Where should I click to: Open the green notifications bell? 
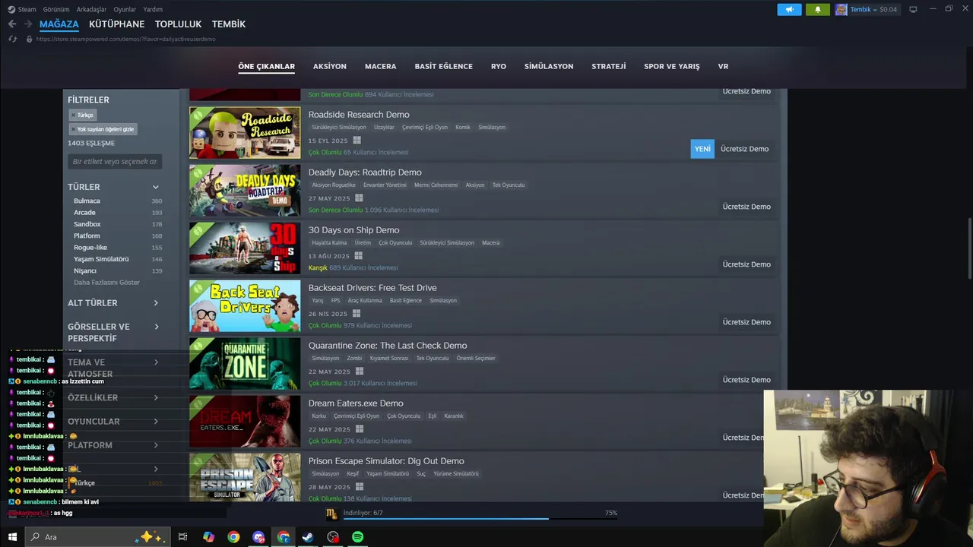818,9
